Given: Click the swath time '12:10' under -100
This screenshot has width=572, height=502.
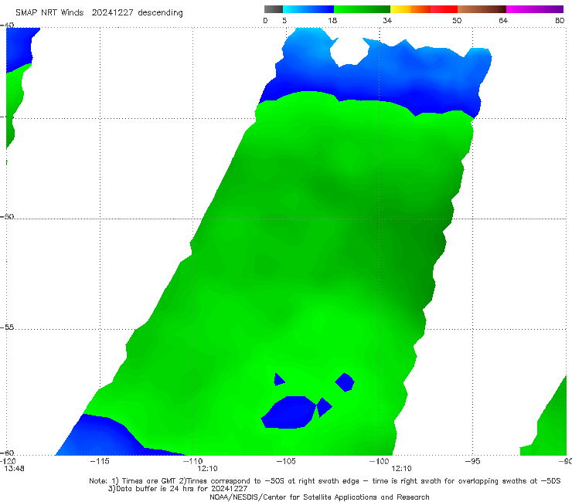Looking at the screenshot, I should [401, 469].
